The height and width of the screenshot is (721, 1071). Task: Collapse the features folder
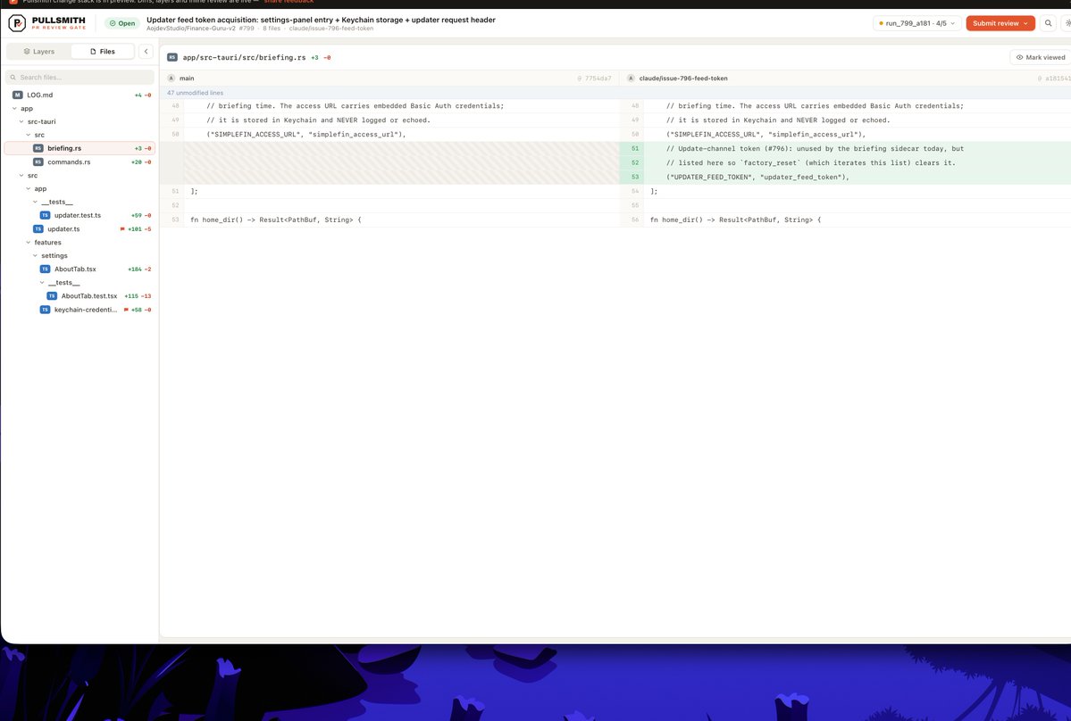tap(28, 243)
